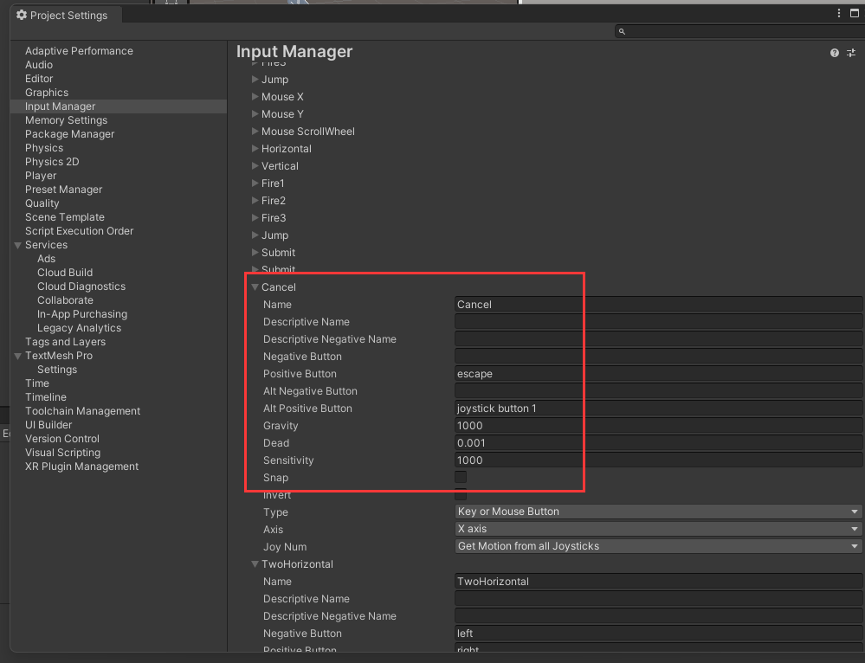Open the Type dropdown (Key or Mouse Button)
The image size is (865, 663).
tap(658, 512)
